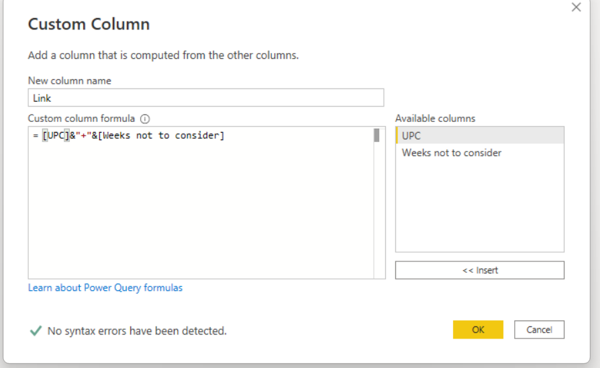Viewport: 600px width, 368px height.
Task: Select UPC in Available columns
Action: tap(479, 135)
